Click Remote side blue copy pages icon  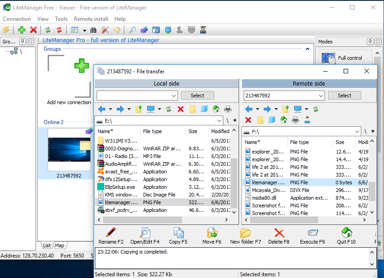[272, 120]
